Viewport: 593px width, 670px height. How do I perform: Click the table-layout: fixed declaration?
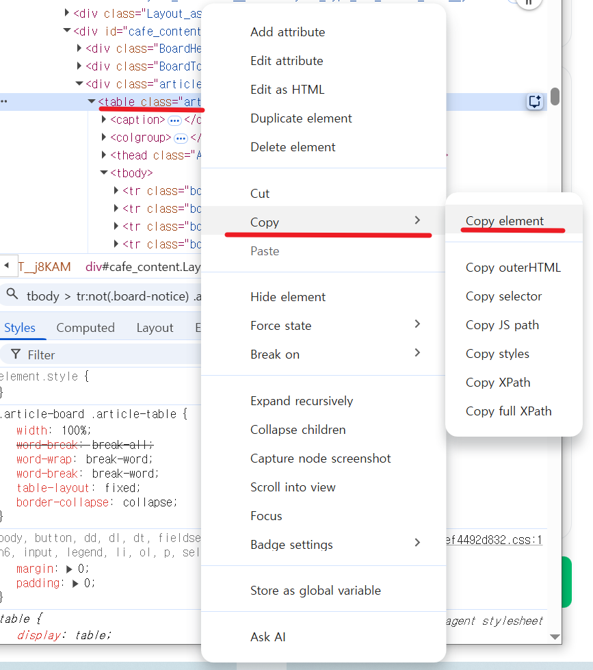[x=78, y=488]
